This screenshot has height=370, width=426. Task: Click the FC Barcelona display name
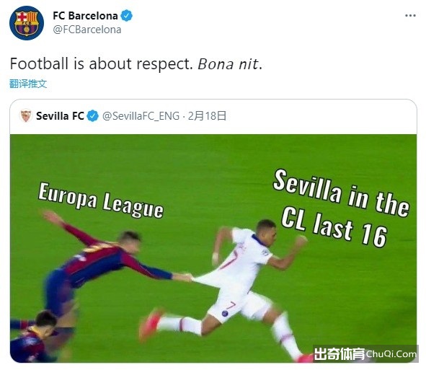coord(85,16)
